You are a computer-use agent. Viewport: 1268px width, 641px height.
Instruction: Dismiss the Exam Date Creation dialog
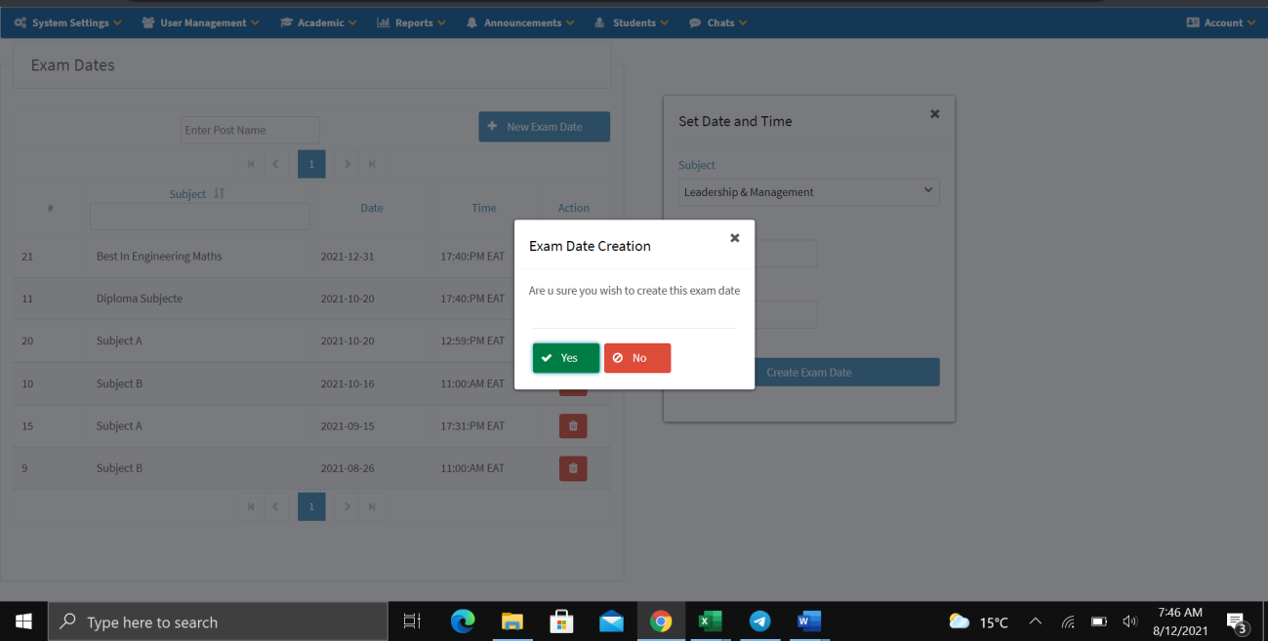[x=735, y=237]
